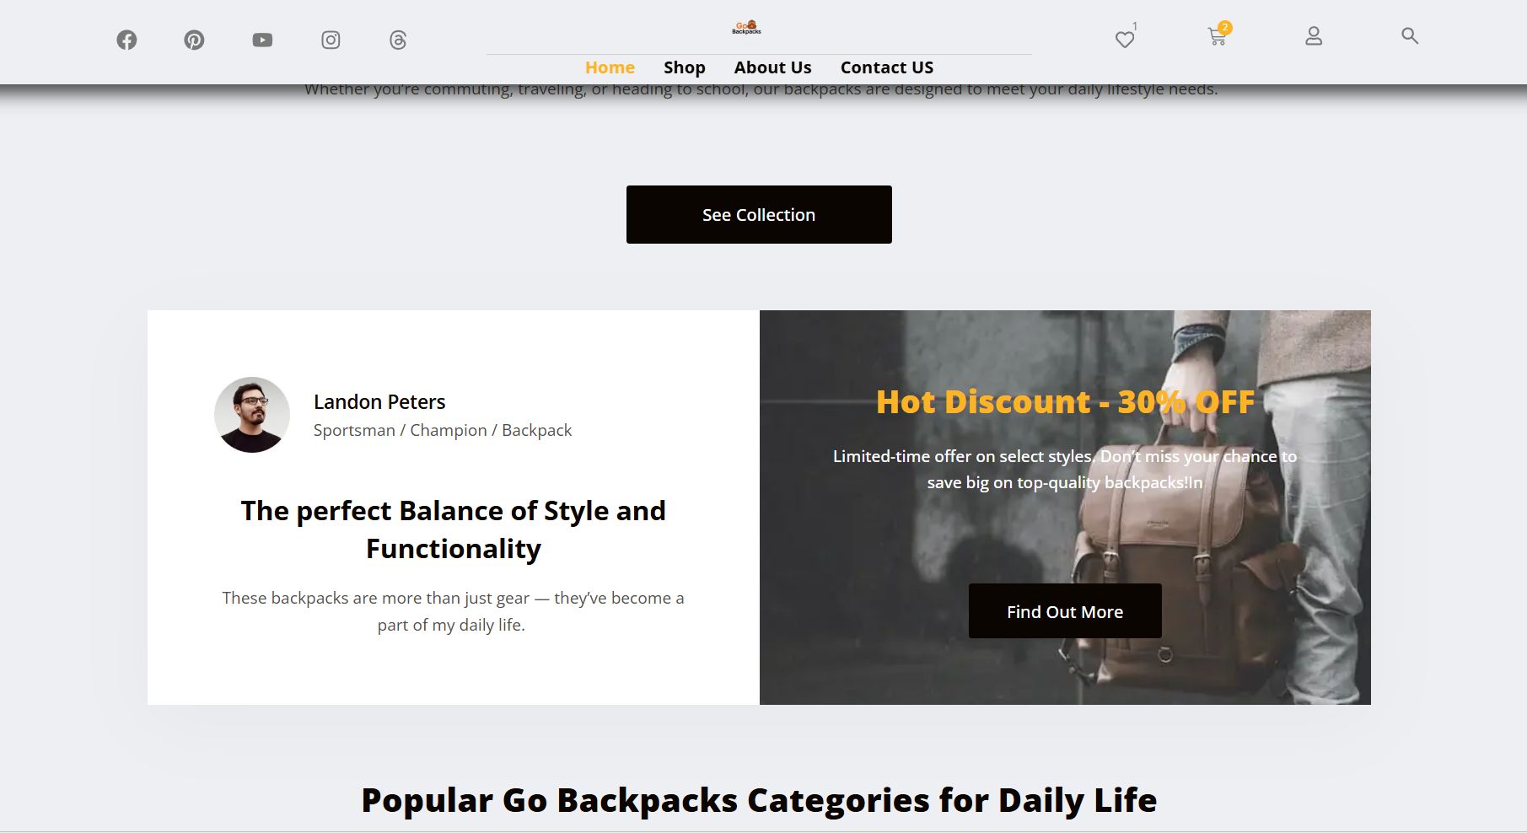View the wishlist heart icon
The image size is (1527, 833).
pyautogui.click(x=1125, y=39)
